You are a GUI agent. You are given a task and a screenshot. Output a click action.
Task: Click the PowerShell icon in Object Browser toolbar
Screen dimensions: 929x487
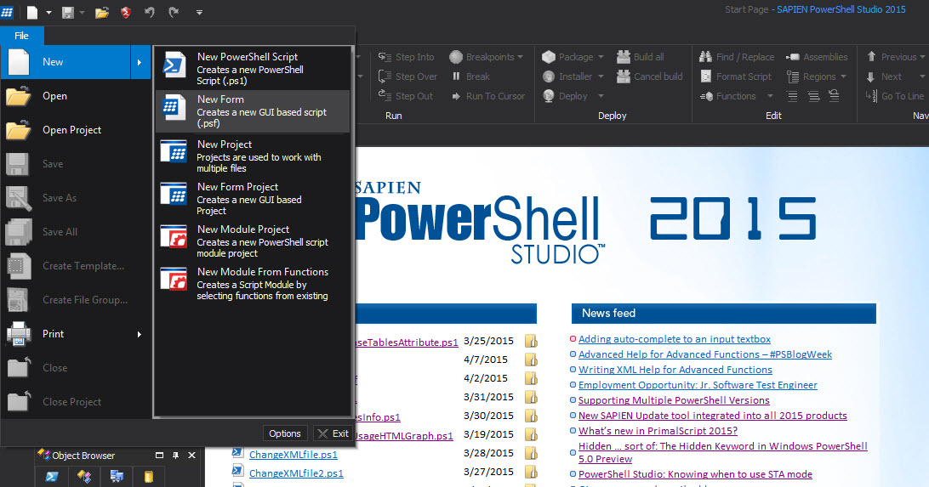point(52,476)
